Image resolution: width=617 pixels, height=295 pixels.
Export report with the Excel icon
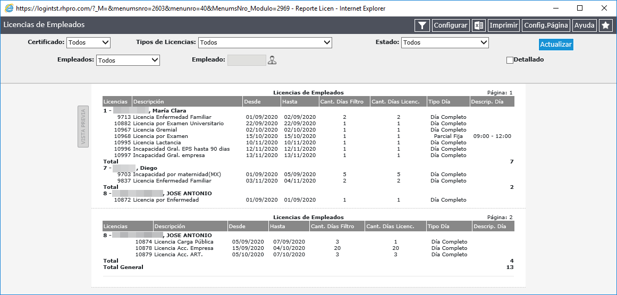478,25
